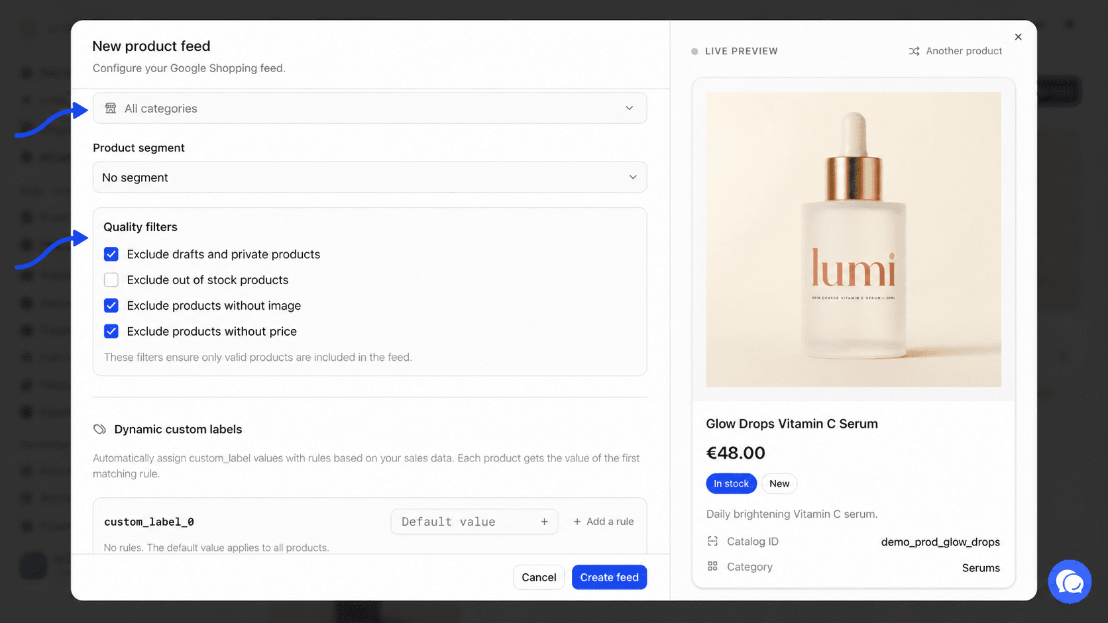The width and height of the screenshot is (1108, 623).
Task: Click the €48.00 price
Action: coord(736,453)
